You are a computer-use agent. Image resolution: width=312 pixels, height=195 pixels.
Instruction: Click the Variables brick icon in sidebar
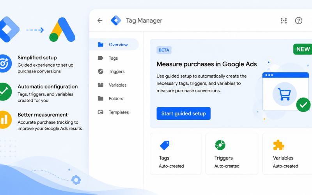[x=101, y=85]
